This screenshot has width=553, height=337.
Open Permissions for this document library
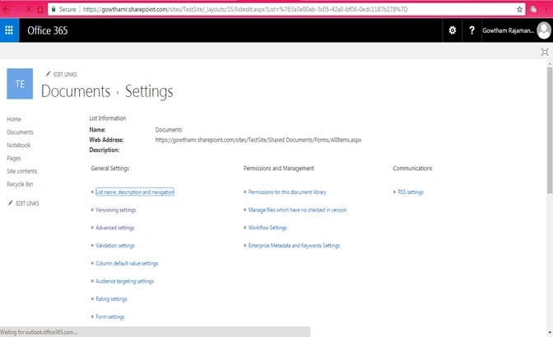(287, 192)
